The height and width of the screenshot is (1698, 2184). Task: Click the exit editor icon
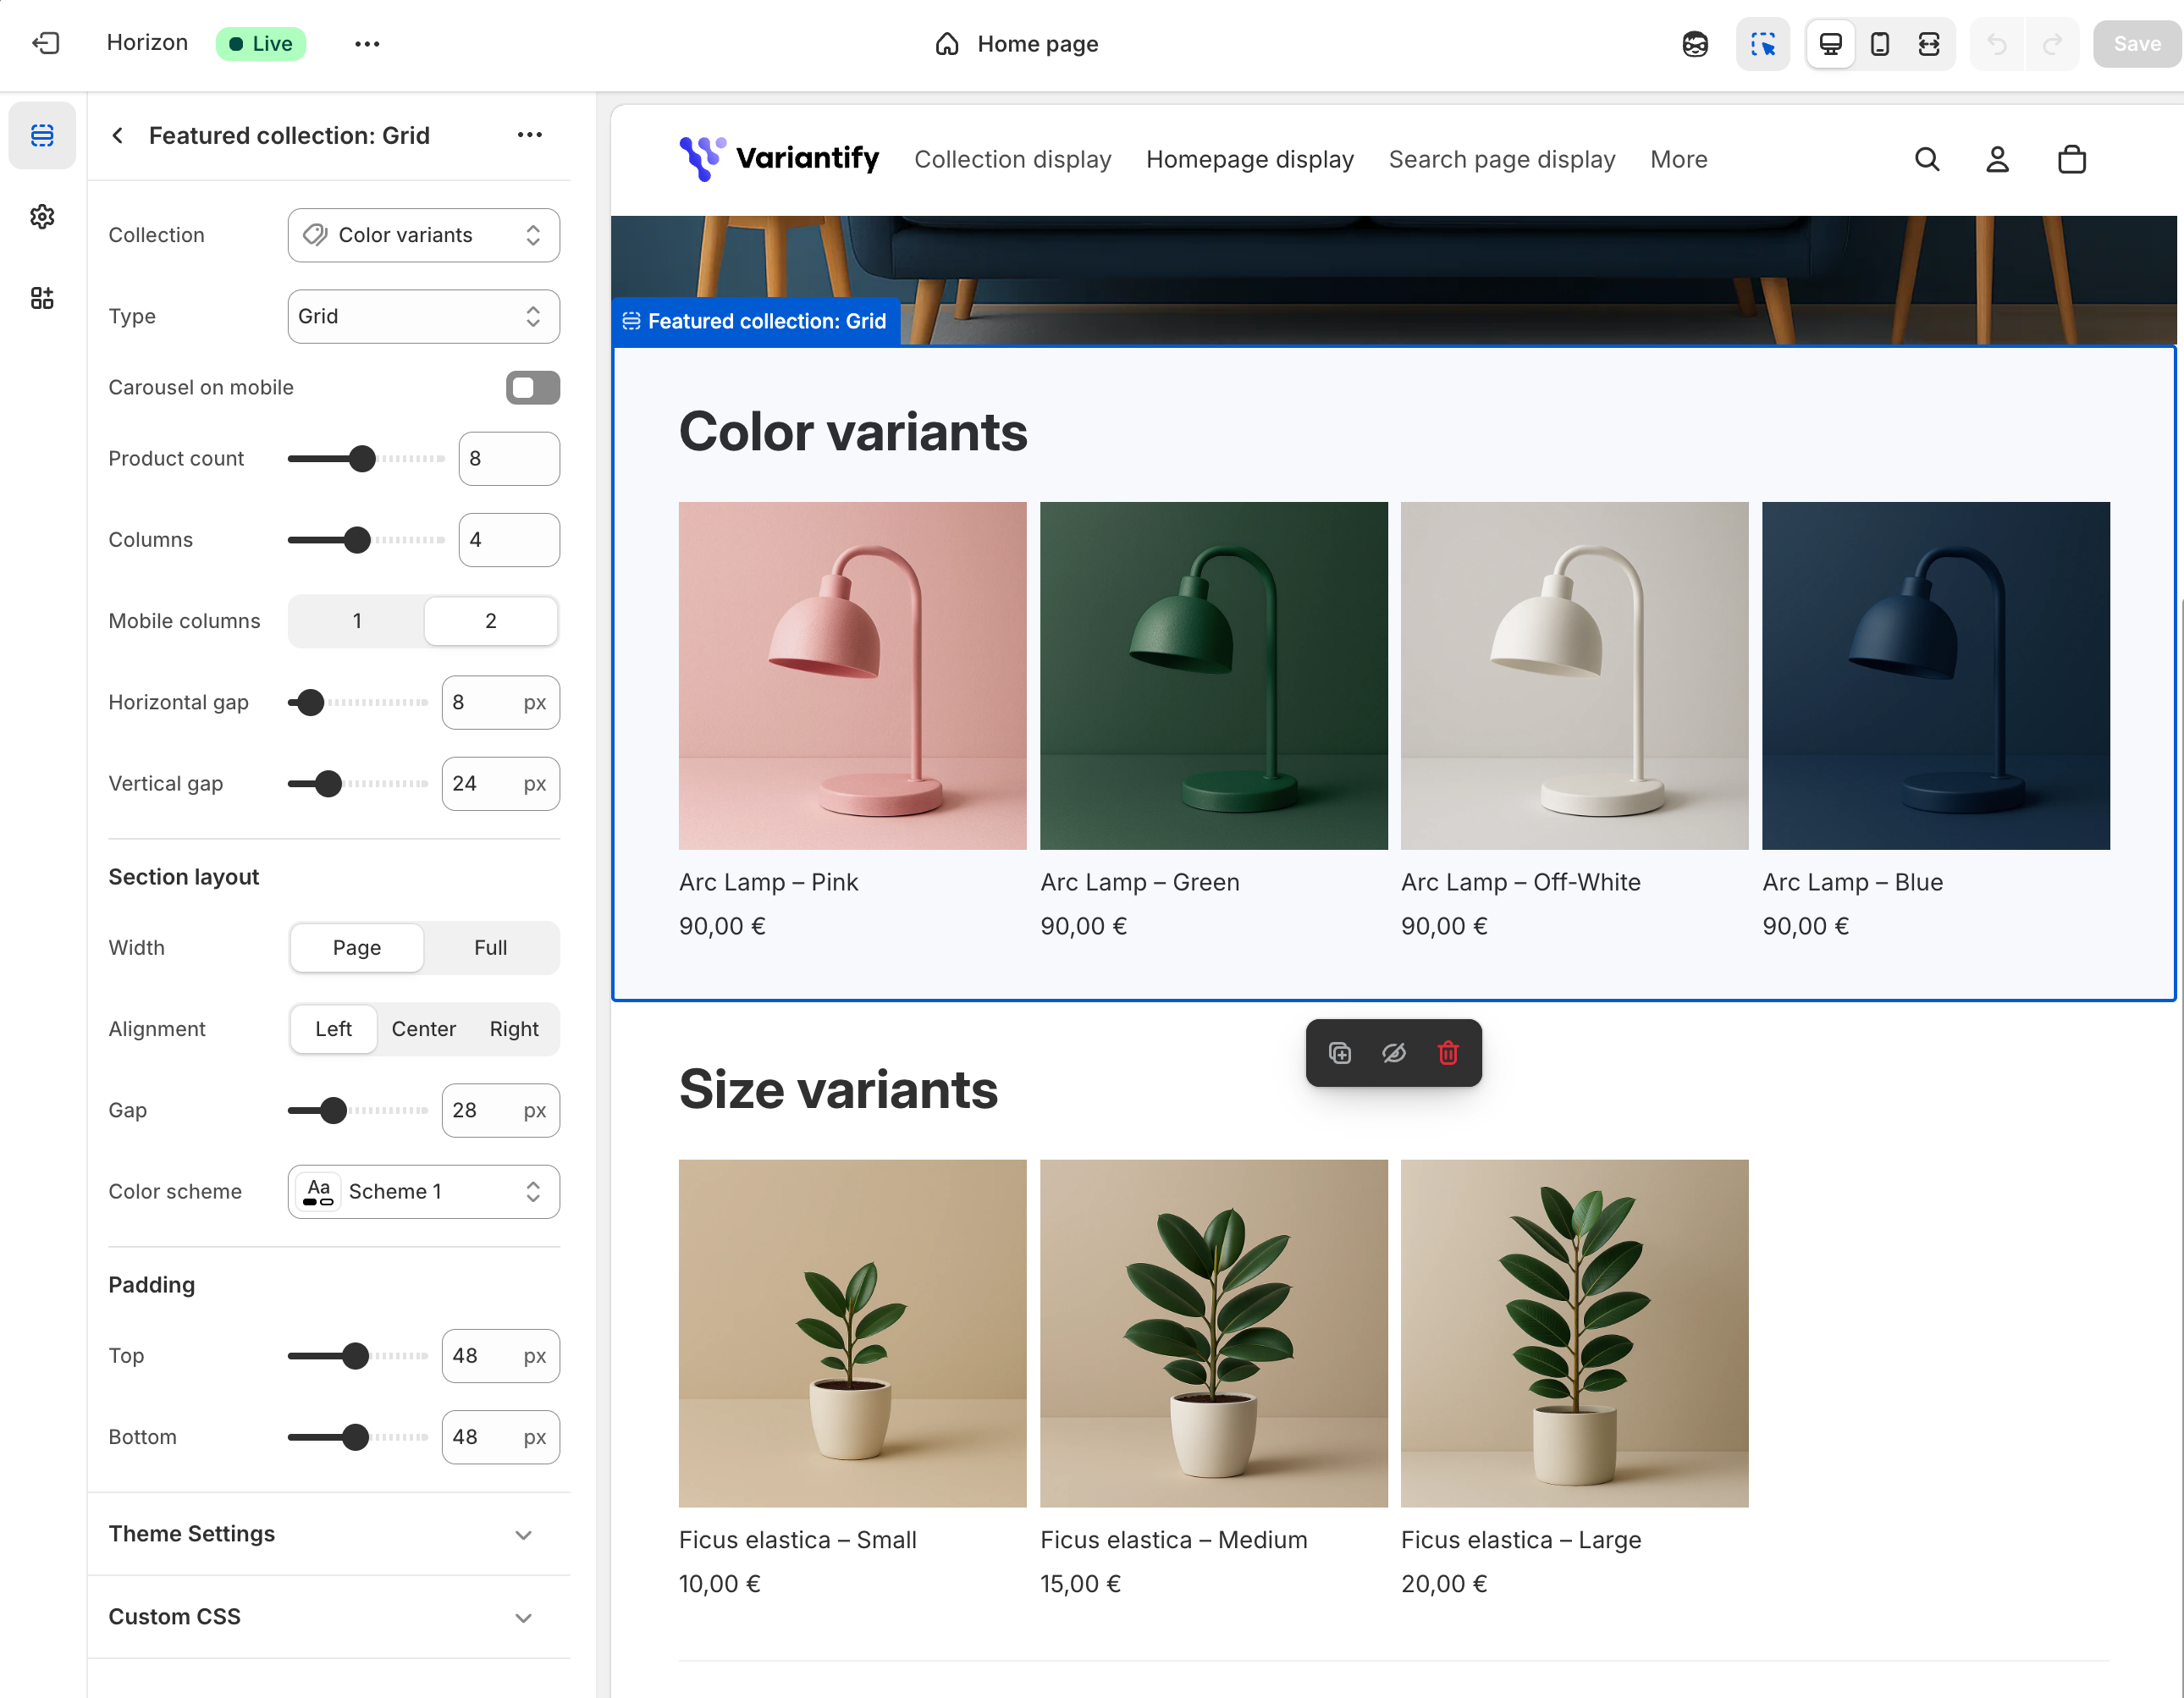pos(46,43)
